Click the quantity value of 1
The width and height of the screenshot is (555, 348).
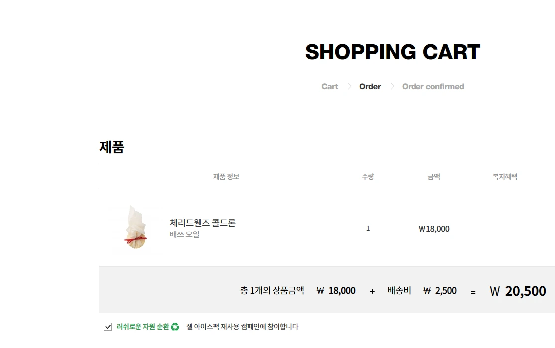368,229
